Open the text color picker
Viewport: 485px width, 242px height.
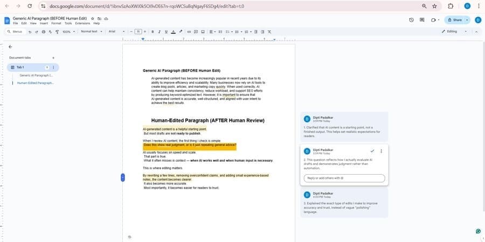pos(173,32)
